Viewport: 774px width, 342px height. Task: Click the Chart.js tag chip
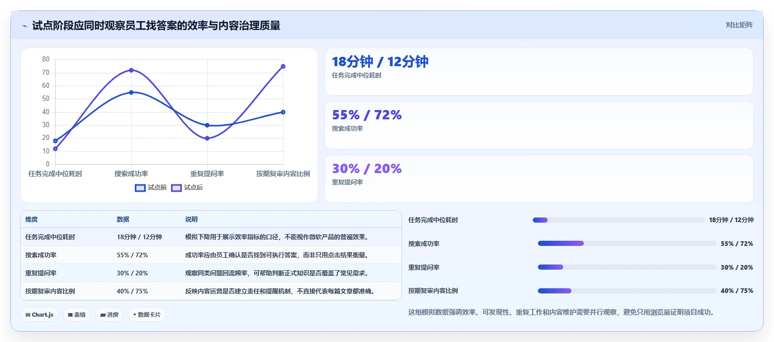39,315
